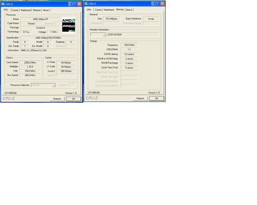This screenshot has width=257, height=205.
Task: Click the Code Name field 'Thorton'
Action: pos(31,24)
